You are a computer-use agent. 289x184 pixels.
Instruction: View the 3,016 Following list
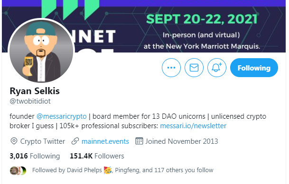tap(35, 156)
